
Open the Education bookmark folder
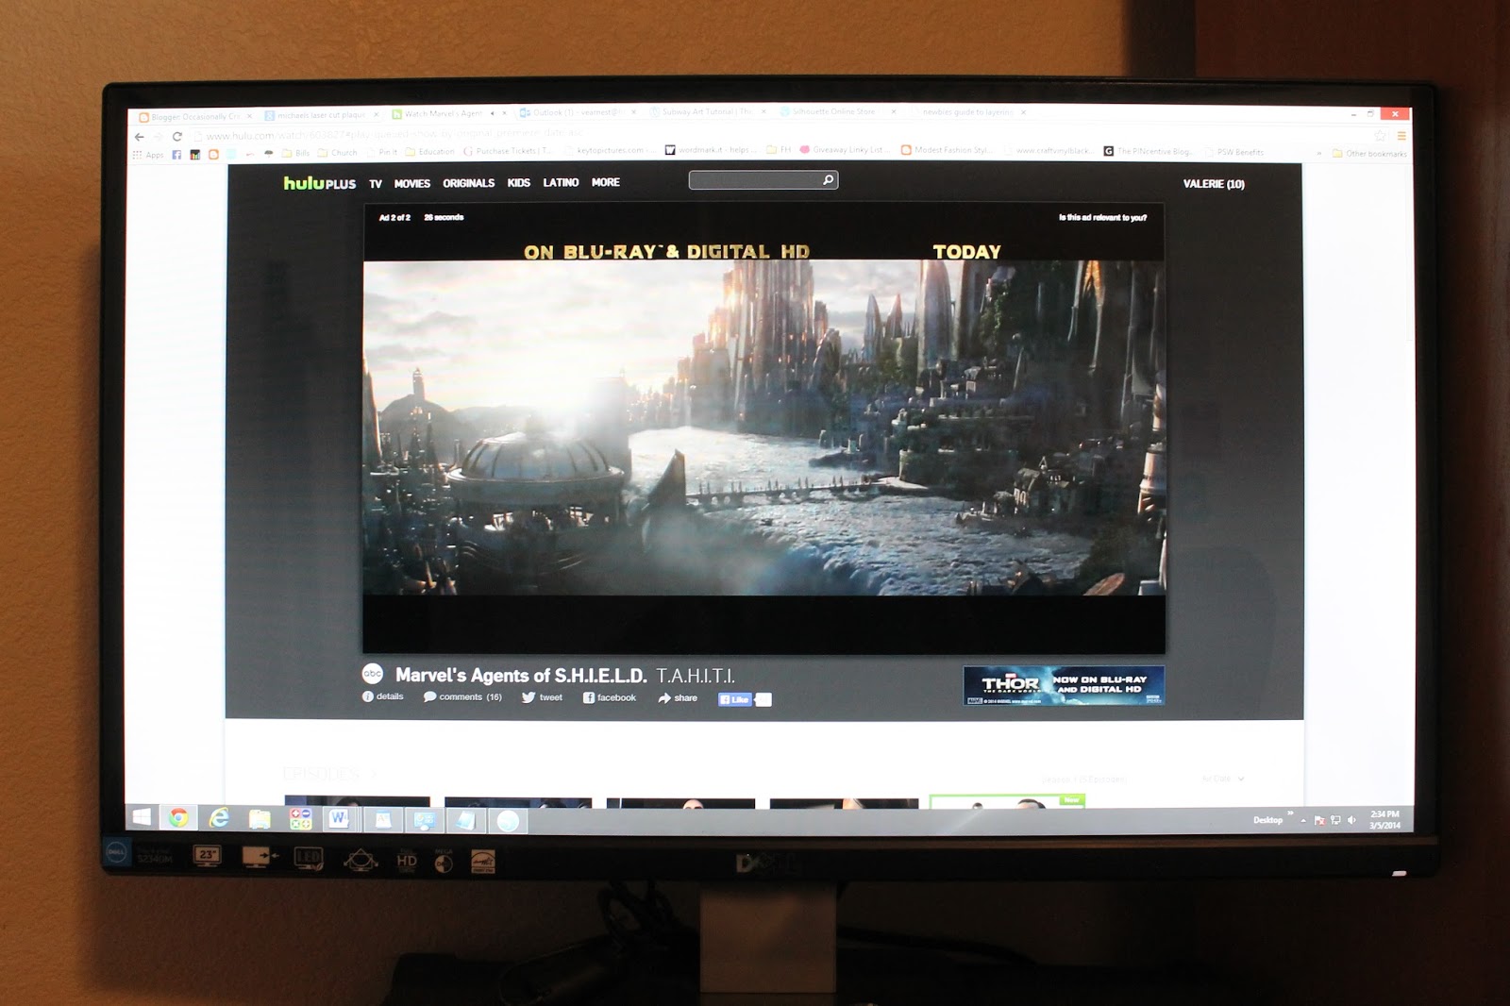[x=430, y=152]
